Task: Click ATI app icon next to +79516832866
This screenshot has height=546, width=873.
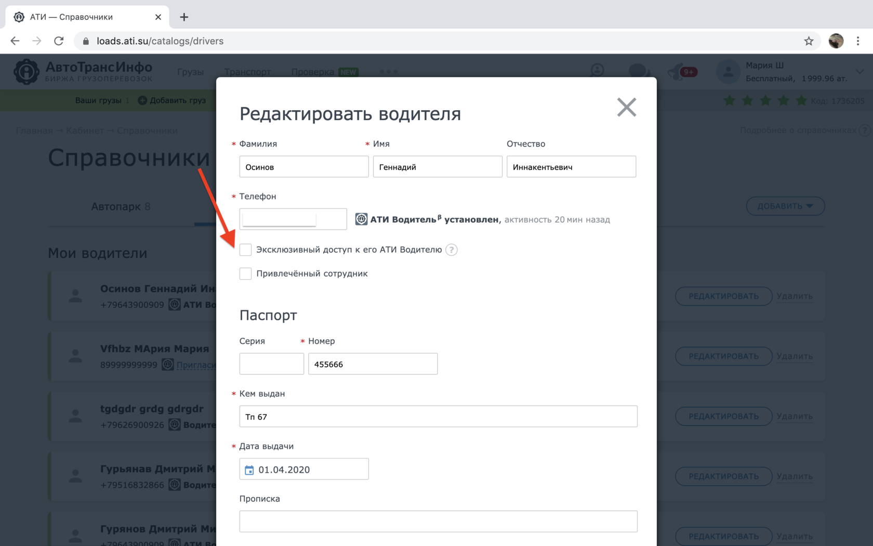Action: pos(175,485)
